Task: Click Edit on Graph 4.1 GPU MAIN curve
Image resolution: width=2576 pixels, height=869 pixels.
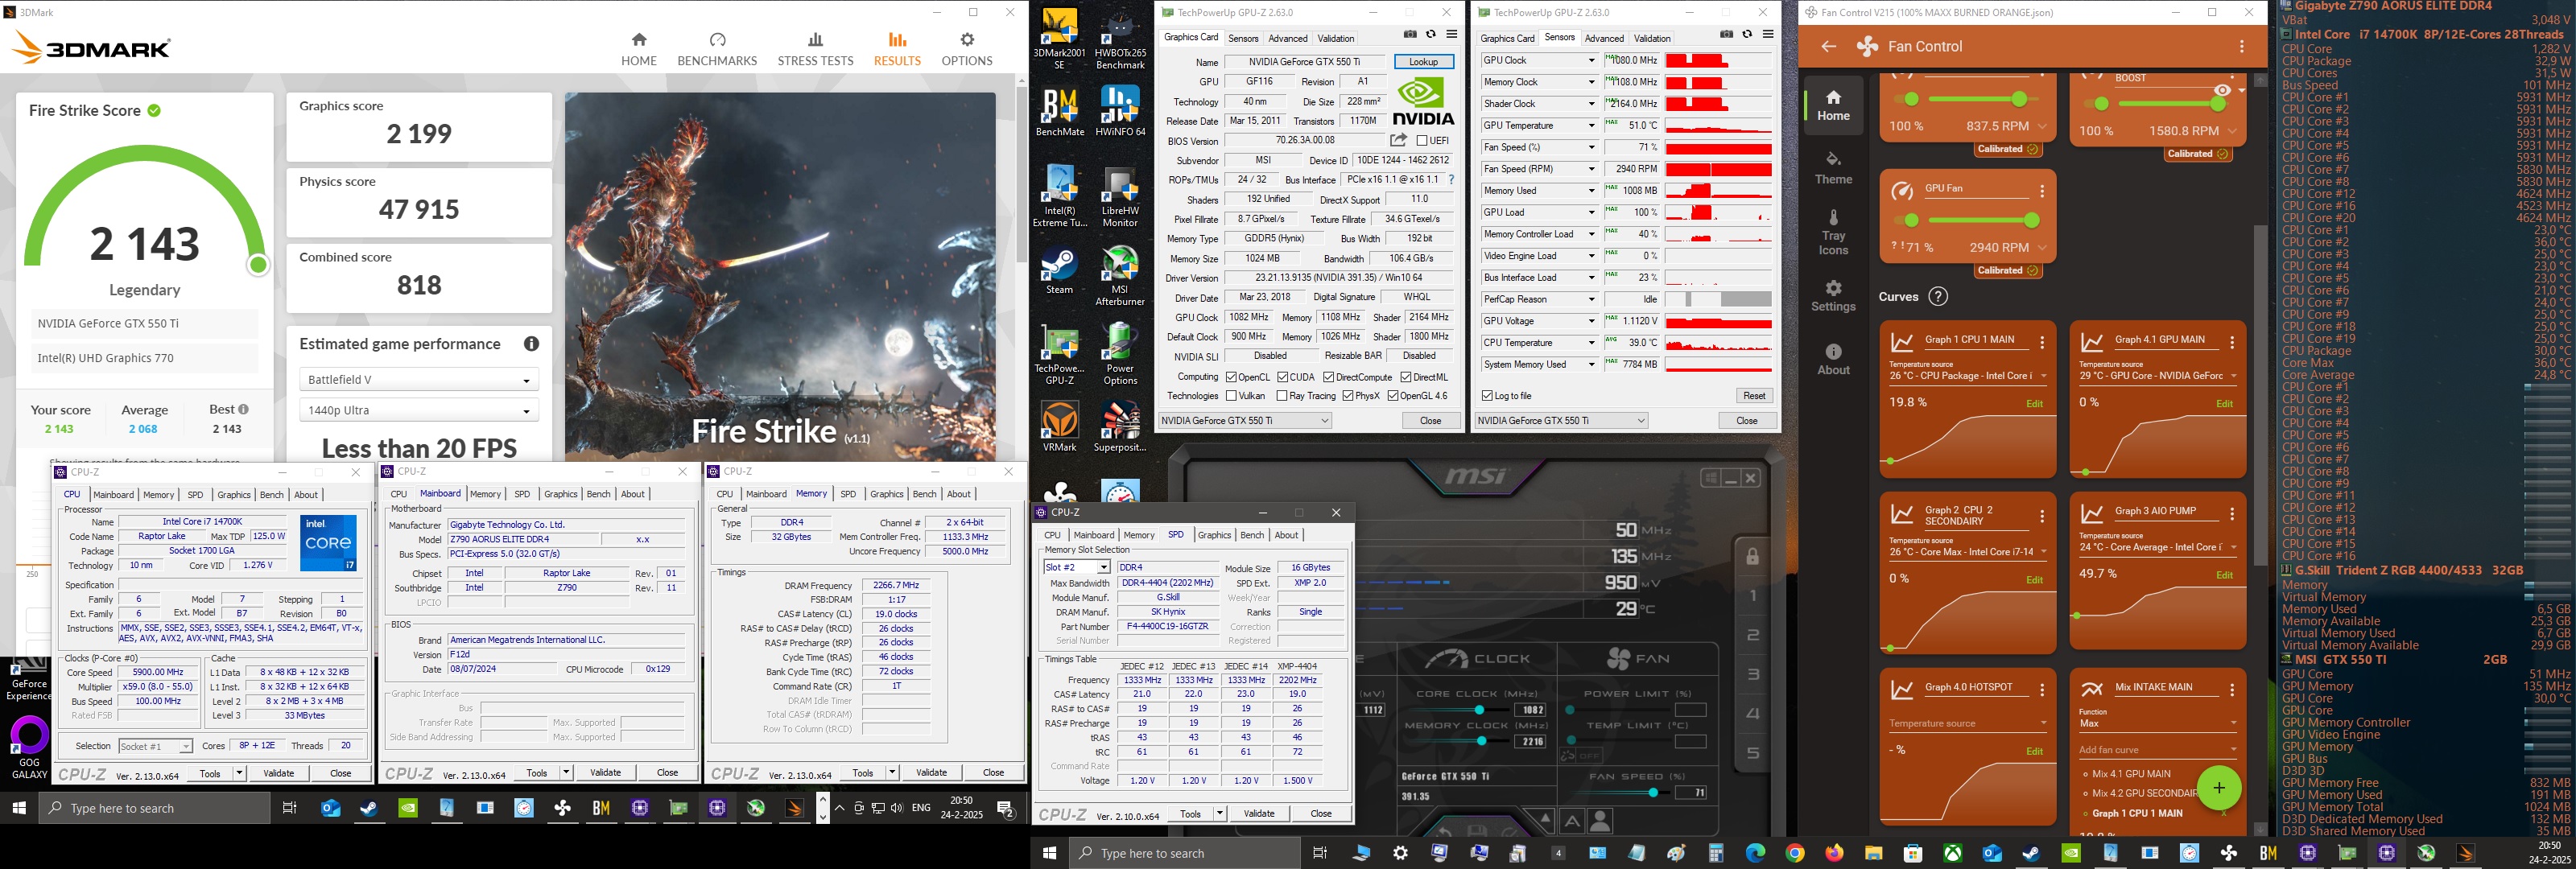Action: [x=2224, y=404]
